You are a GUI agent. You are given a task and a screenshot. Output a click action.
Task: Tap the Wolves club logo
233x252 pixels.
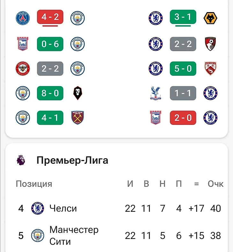[x=210, y=18]
